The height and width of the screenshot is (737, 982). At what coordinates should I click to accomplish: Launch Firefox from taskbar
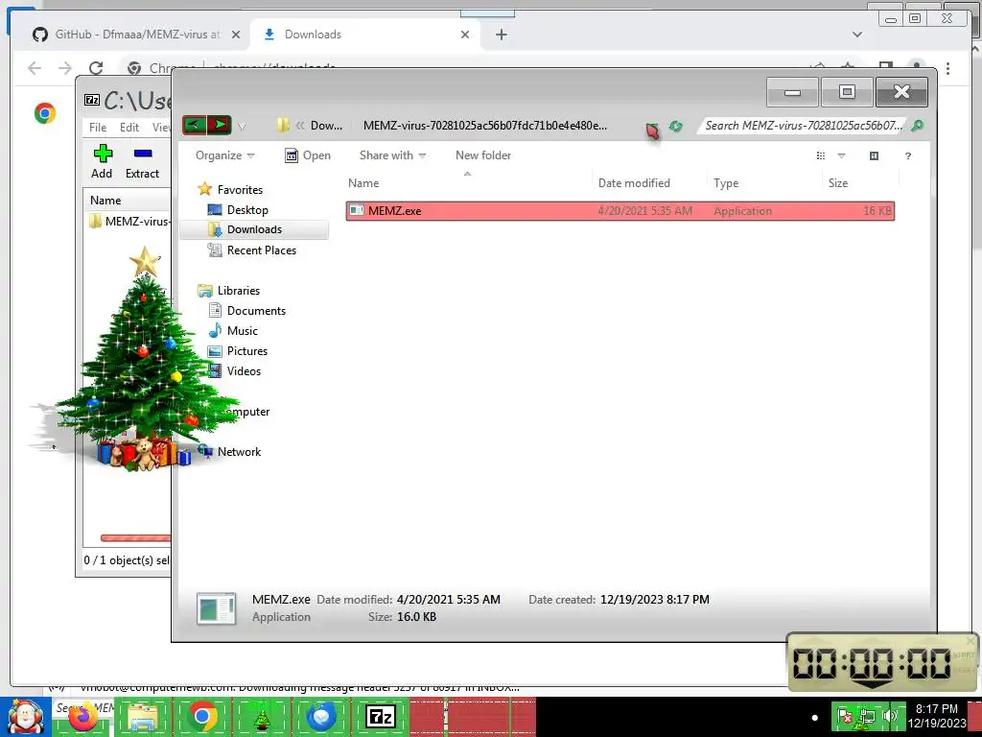pyautogui.click(x=82, y=717)
